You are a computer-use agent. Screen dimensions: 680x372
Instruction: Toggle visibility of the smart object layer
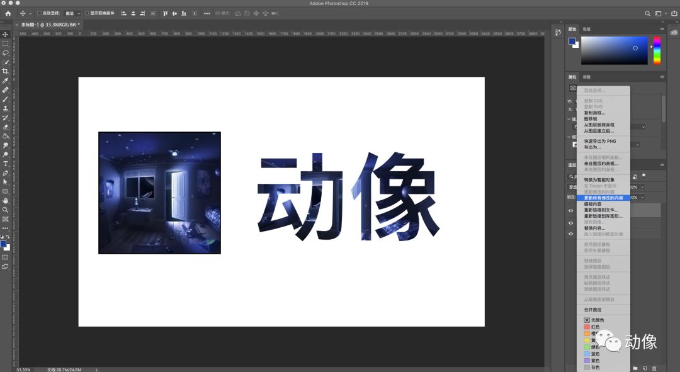point(570,211)
